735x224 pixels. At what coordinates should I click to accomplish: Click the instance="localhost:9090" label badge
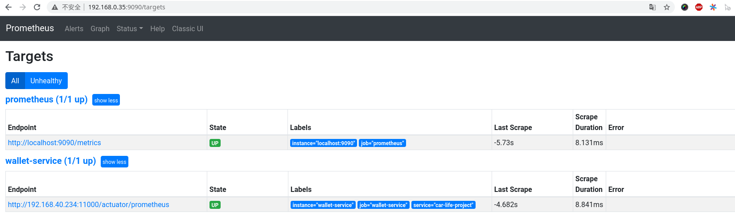click(324, 143)
